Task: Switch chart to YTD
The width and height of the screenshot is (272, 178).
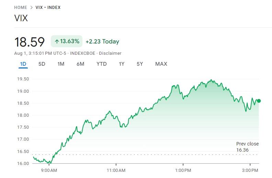Action: [101, 64]
